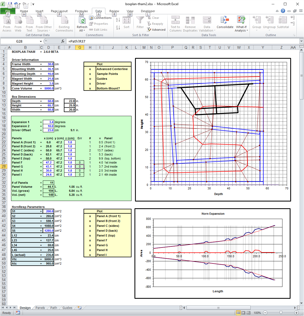Click Ungroup outline icon
304x316 pixels.
click(x=269, y=20)
